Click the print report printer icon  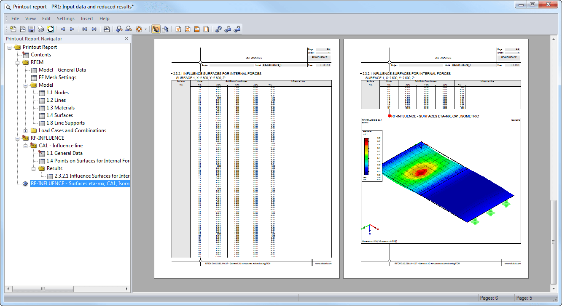[x=41, y=29]
